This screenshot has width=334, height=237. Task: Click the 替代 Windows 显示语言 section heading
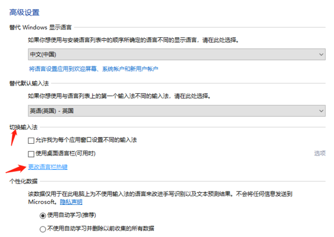pos(41,27)
